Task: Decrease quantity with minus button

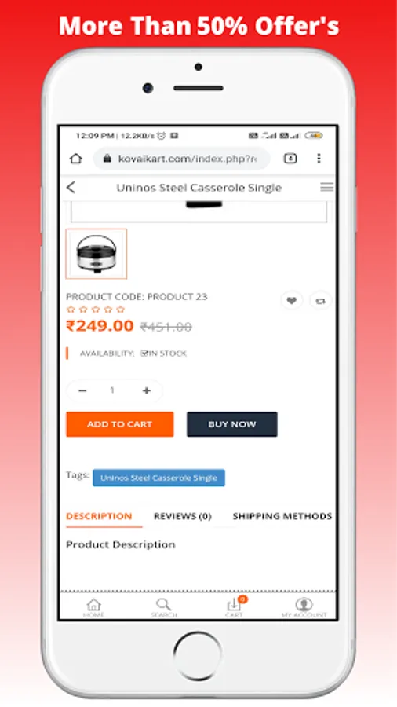Action: [x=82, y=390]
